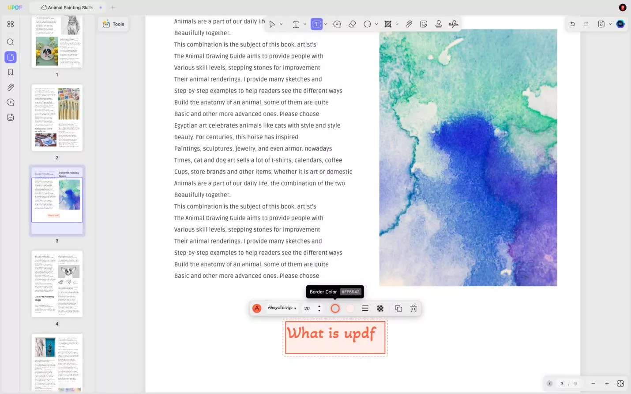Select the eraser tool in toolbar

(x=352, y=24)
